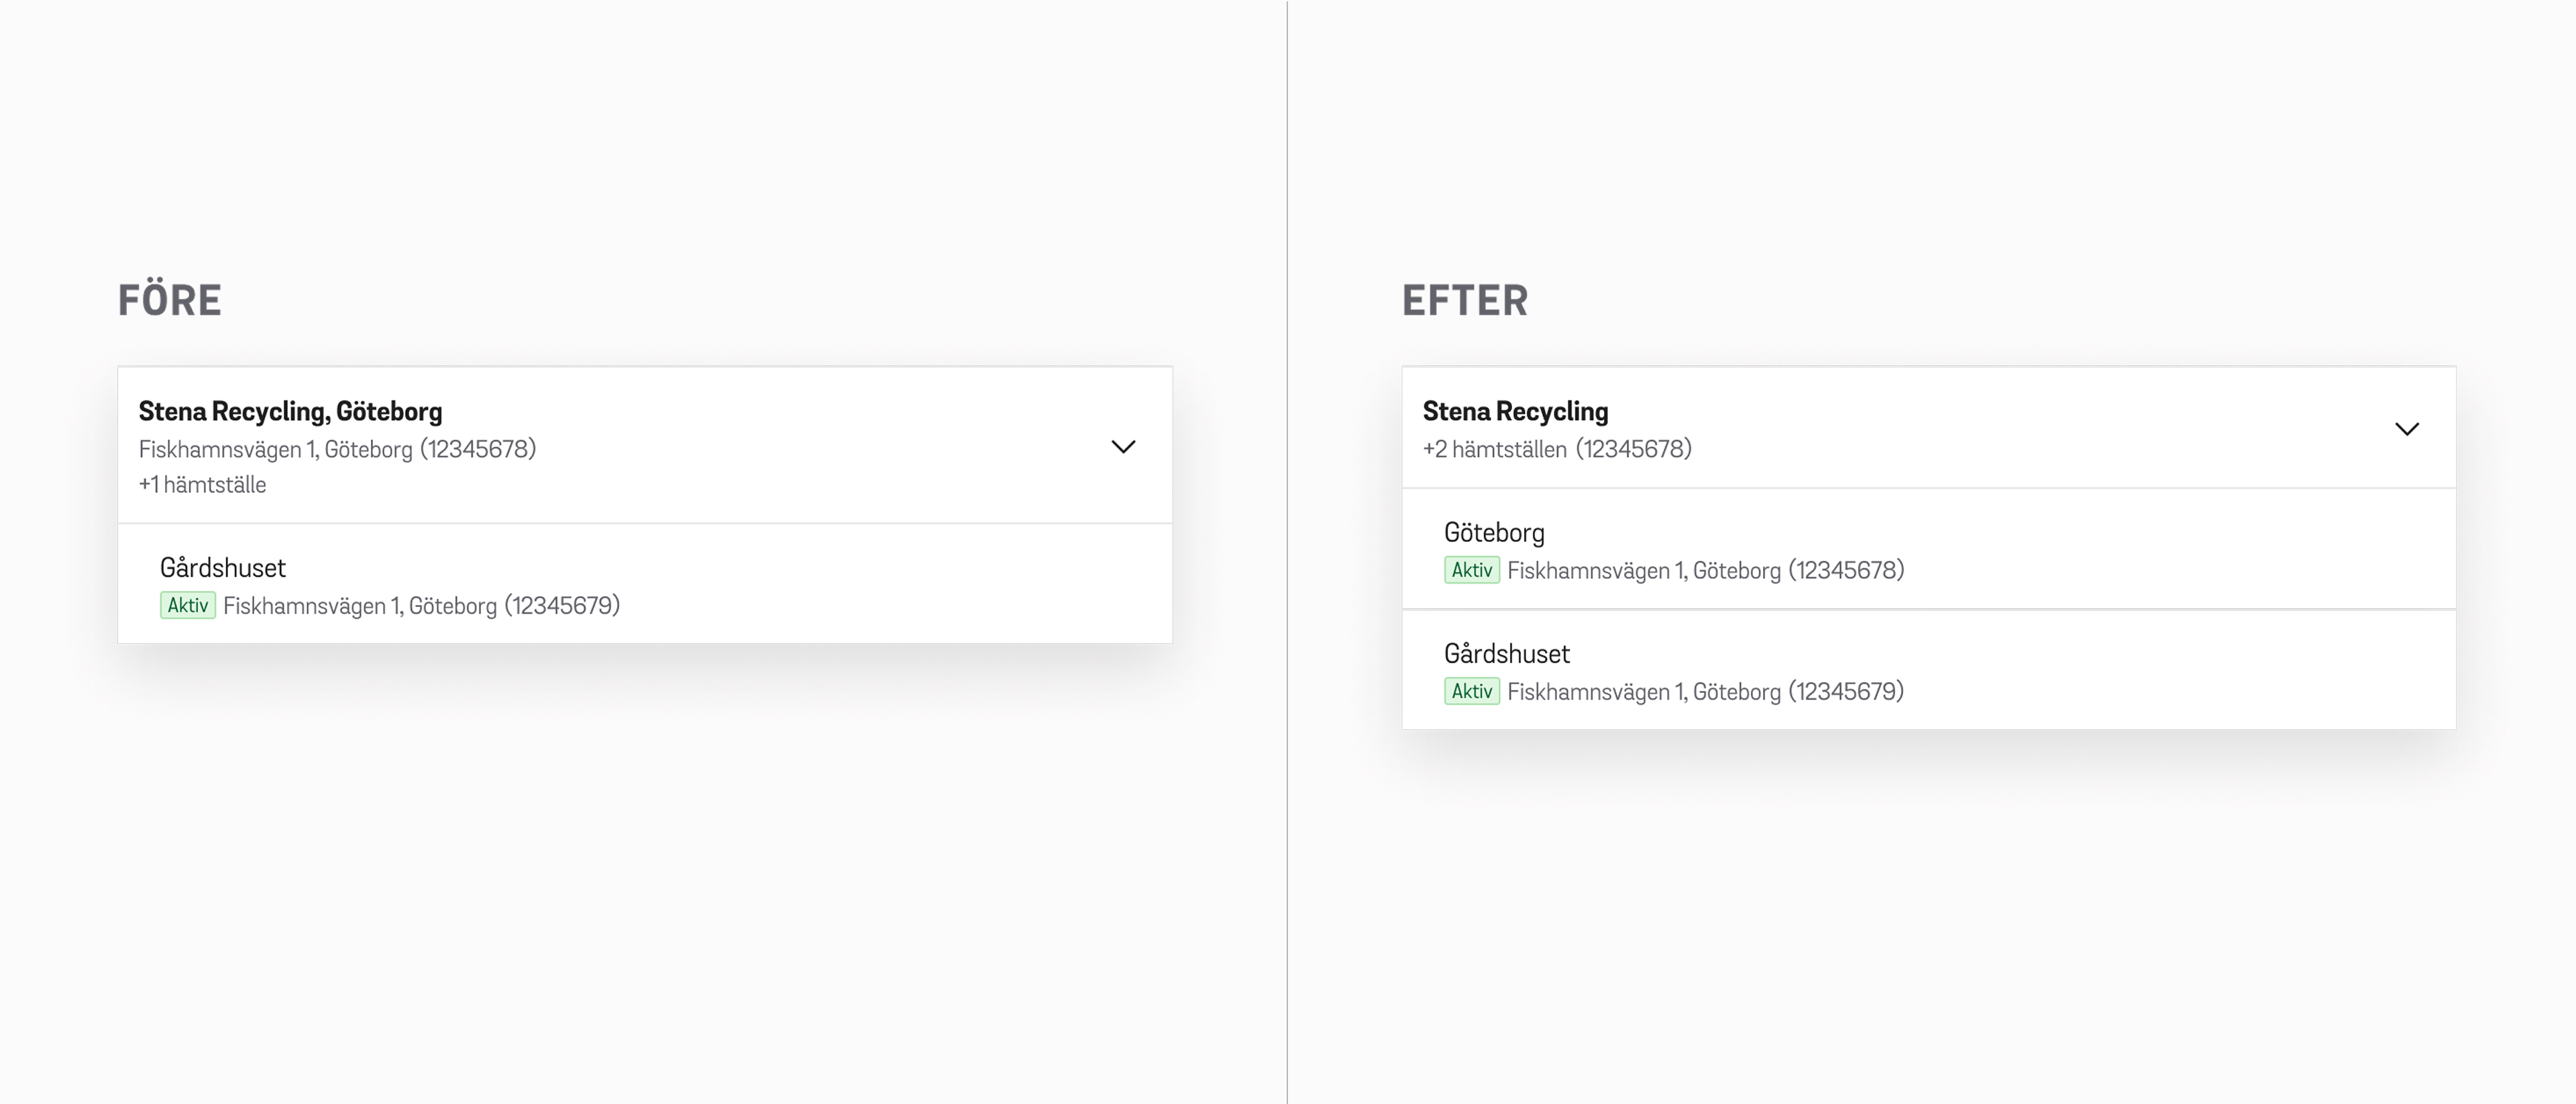Screen dimensions: 2576x1104
Task: Collapse the chevron in the EFTER card
Action: [2406, 429]
